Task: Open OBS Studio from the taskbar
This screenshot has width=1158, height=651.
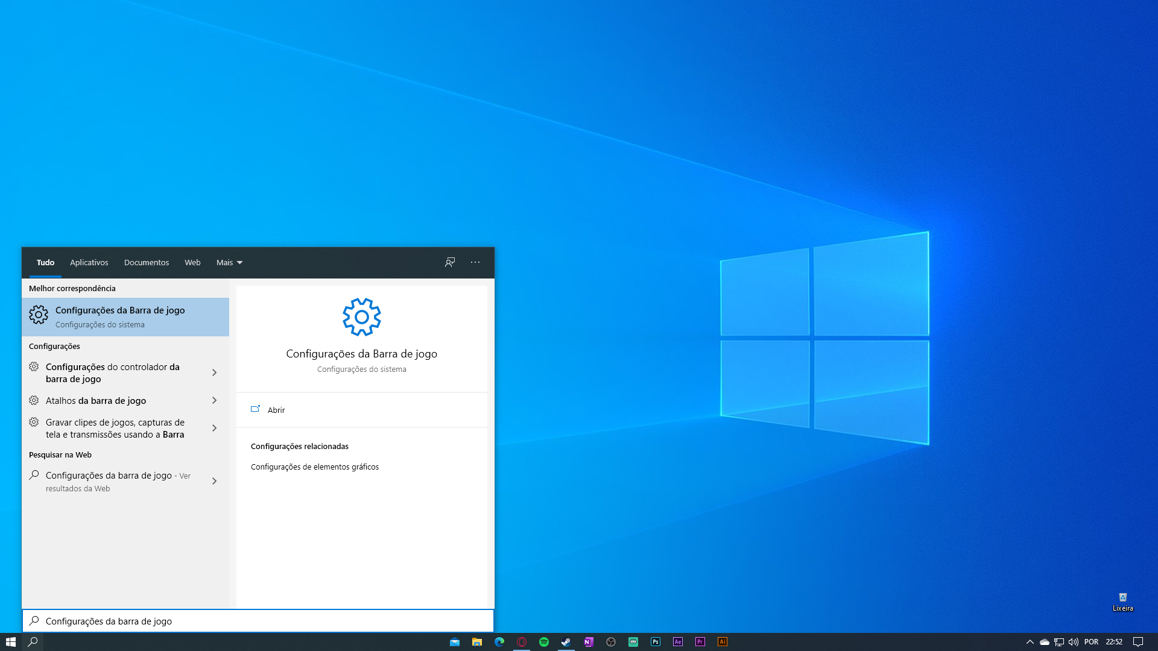Action: coord(611,642)
